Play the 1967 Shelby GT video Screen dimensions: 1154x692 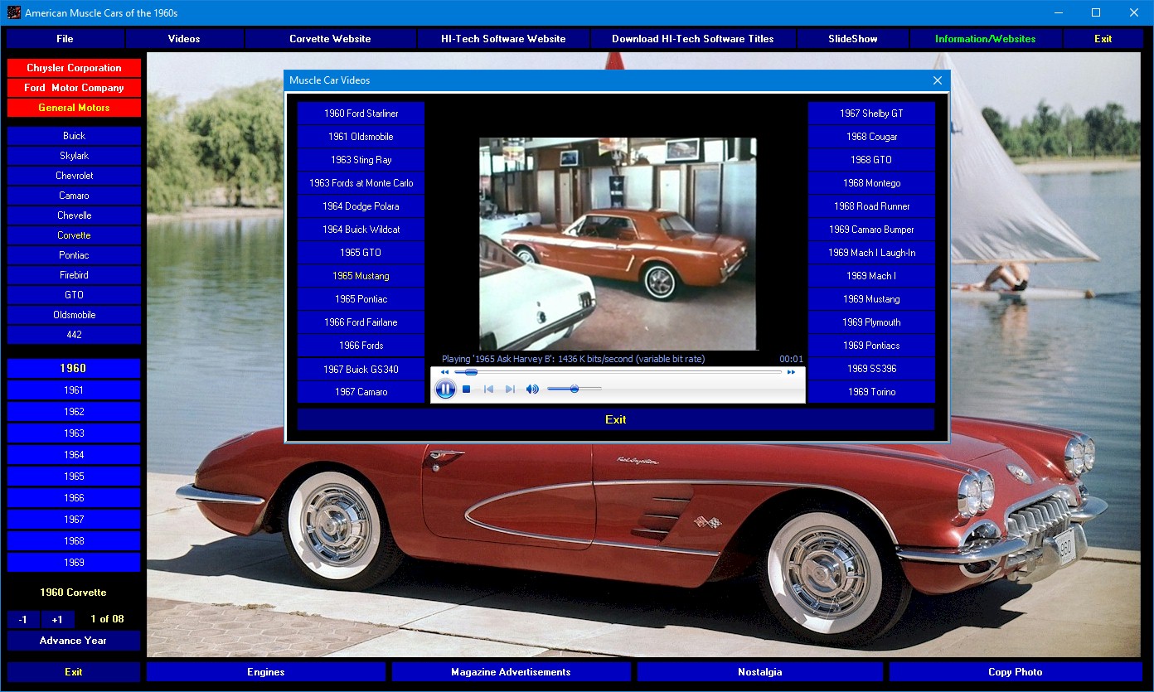click(x=872, y=114)
